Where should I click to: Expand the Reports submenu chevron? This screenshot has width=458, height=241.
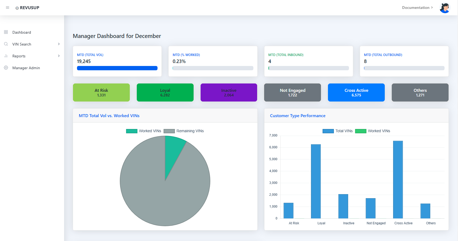point(59,56)
